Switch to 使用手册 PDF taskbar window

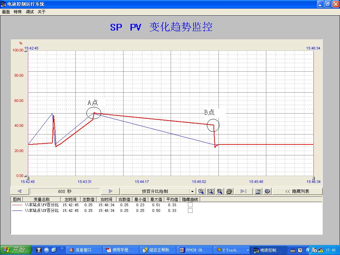[x=120, y=250]
